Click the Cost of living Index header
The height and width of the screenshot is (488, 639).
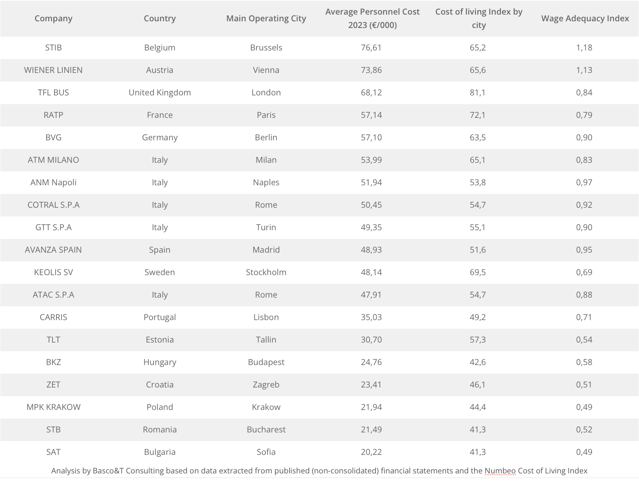pos(479,19)
